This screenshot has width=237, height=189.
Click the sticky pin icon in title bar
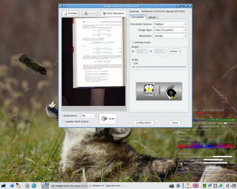(64, 6)
